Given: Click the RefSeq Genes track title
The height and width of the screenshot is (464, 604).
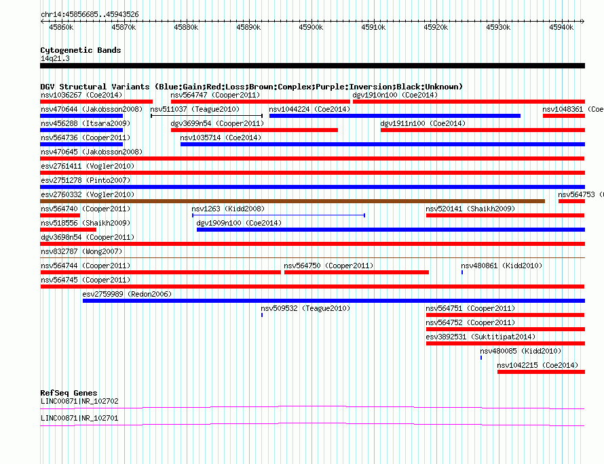Looking at the screenshot, I should [x=69, y=392].
